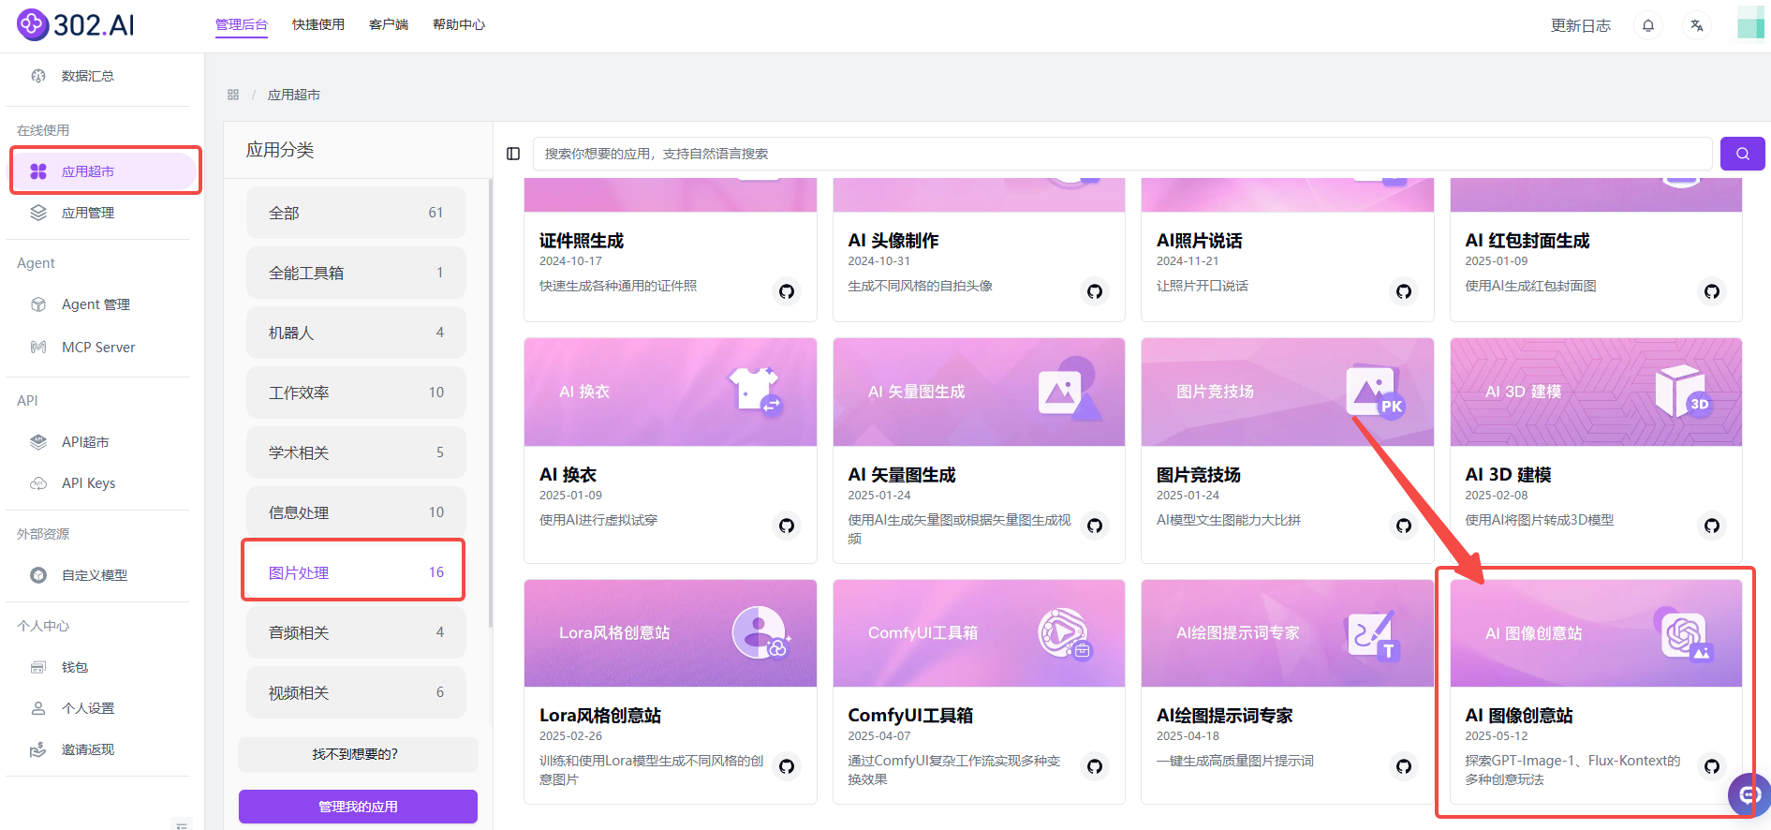Open GitHub link for AI 头像制作

[x=1095, y=291]
